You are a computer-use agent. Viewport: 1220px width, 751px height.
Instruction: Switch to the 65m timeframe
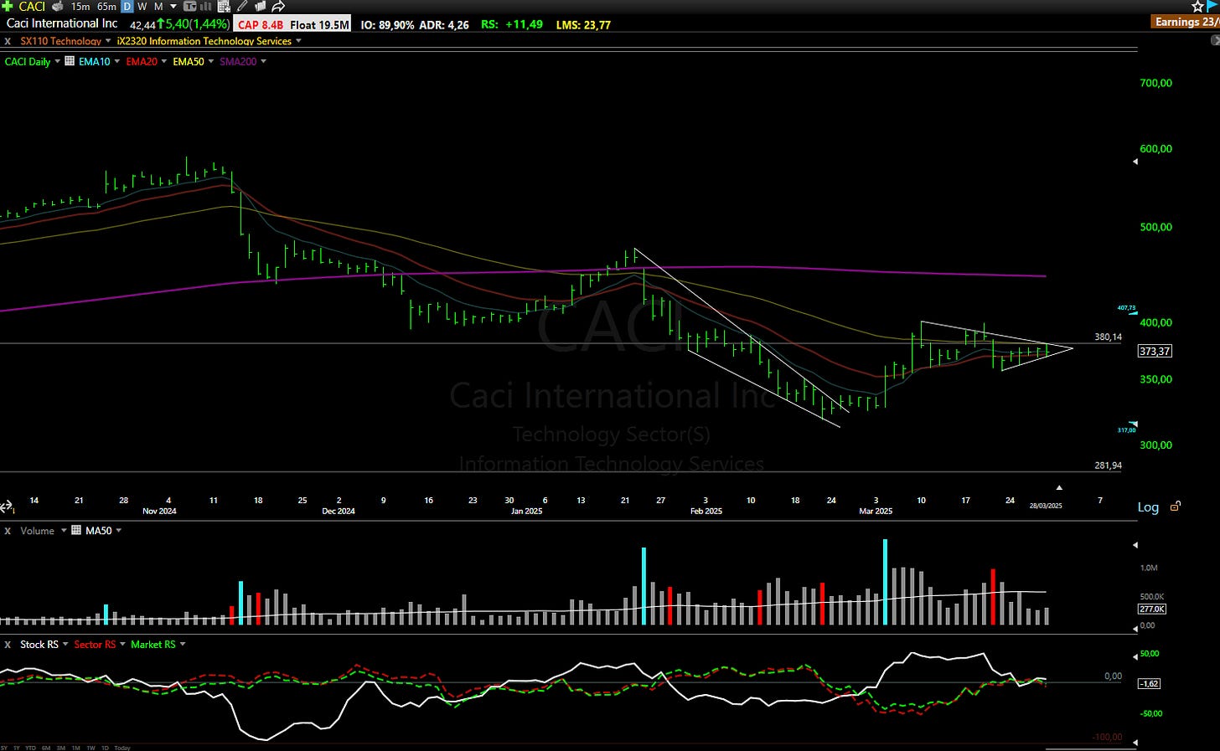pyautogui.click(x=106, y=7)
